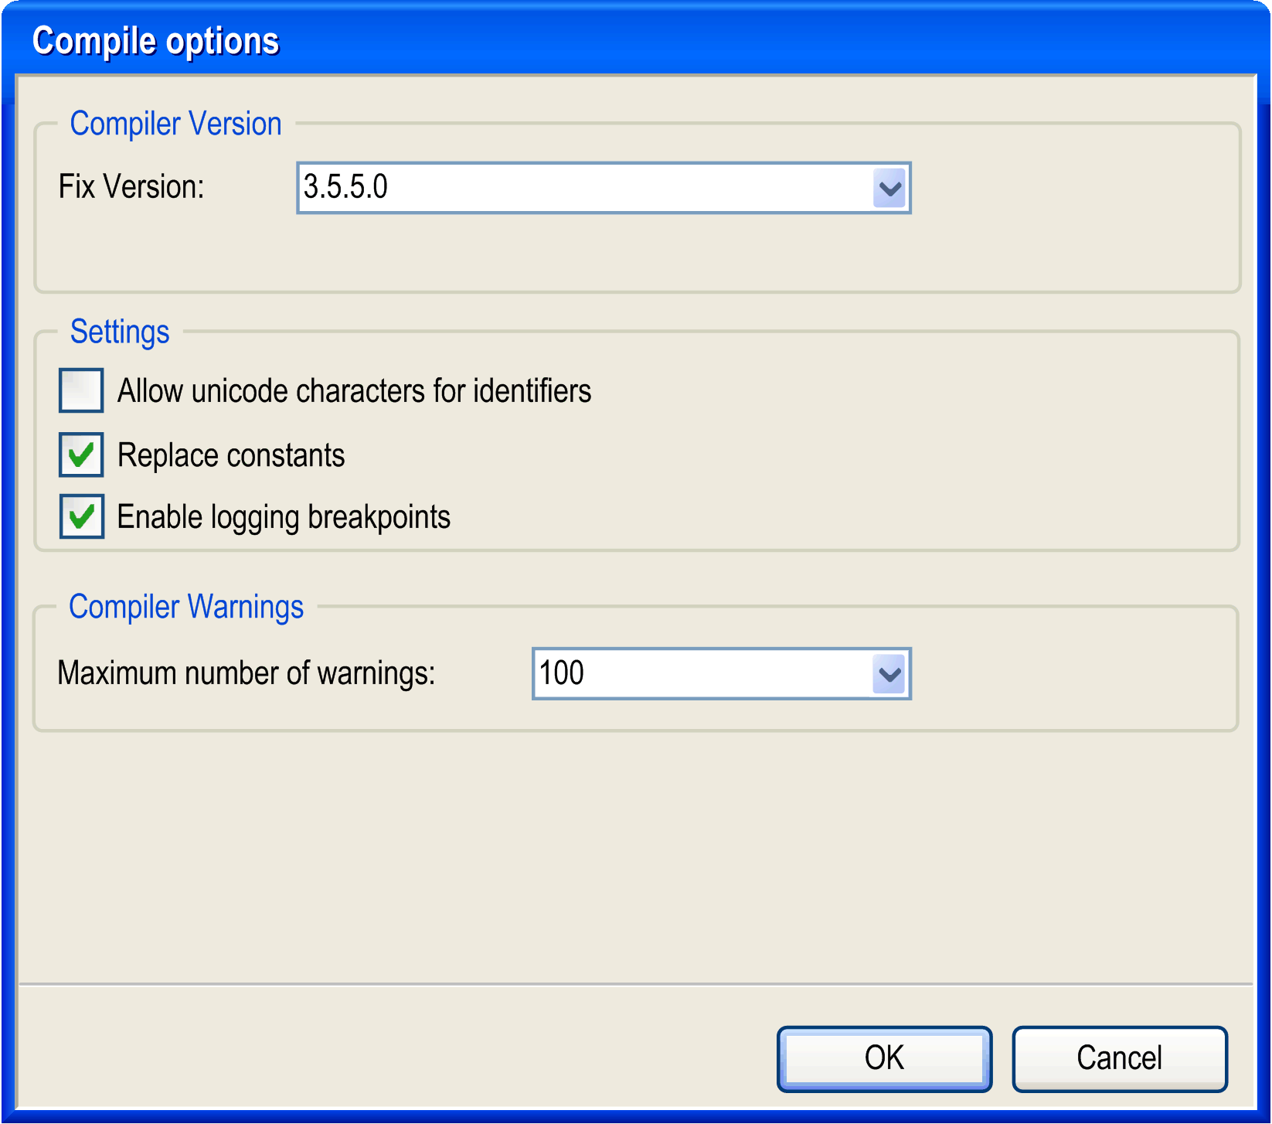Disable the Enable logging breakpoints checkbox
Viewport: 1272px width, 1124px height.
coord(81,516)
